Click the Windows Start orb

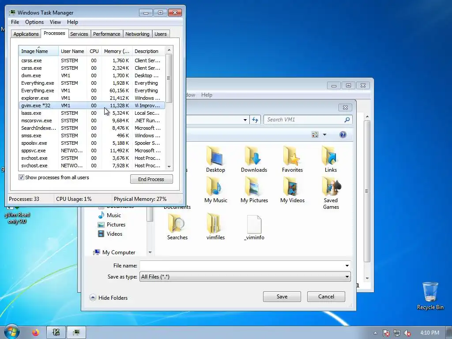[11, 331]
